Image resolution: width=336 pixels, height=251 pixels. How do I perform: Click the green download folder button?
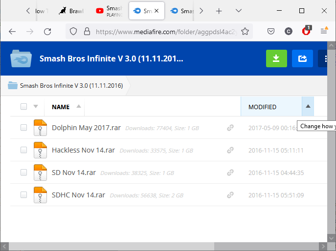pyautogui.click(x=276, y=58)
